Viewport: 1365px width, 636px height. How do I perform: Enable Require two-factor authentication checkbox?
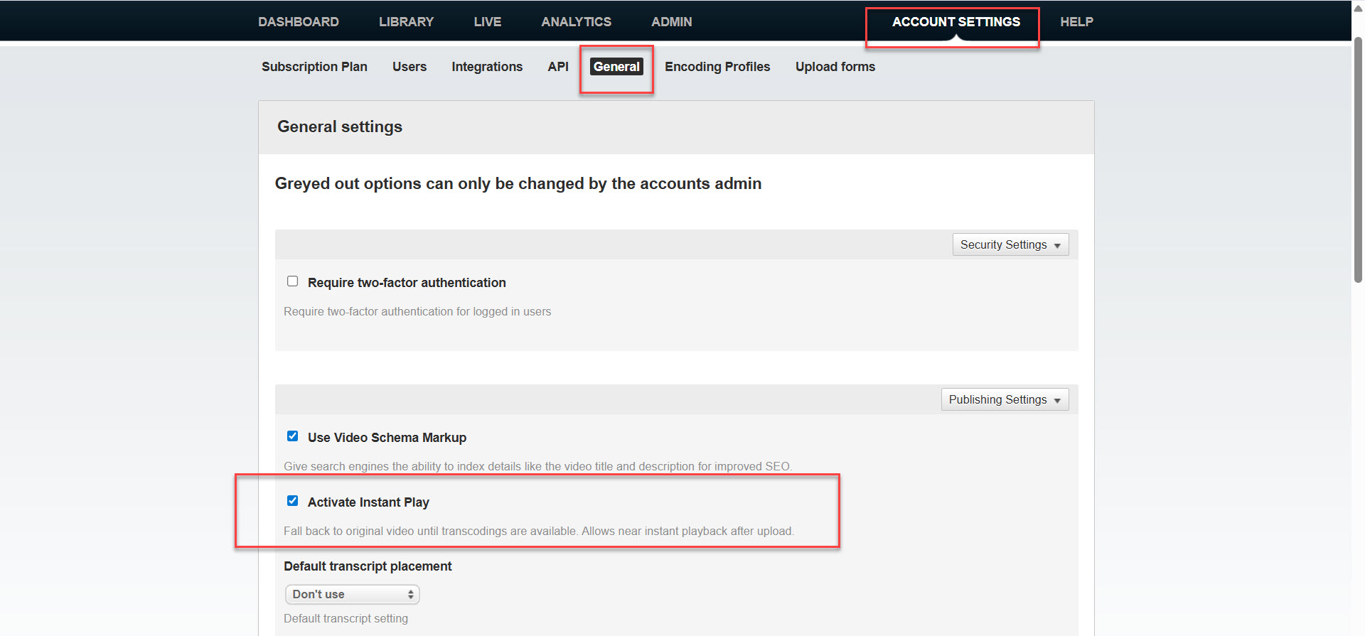pyautogui.click(x=292, y=281)
